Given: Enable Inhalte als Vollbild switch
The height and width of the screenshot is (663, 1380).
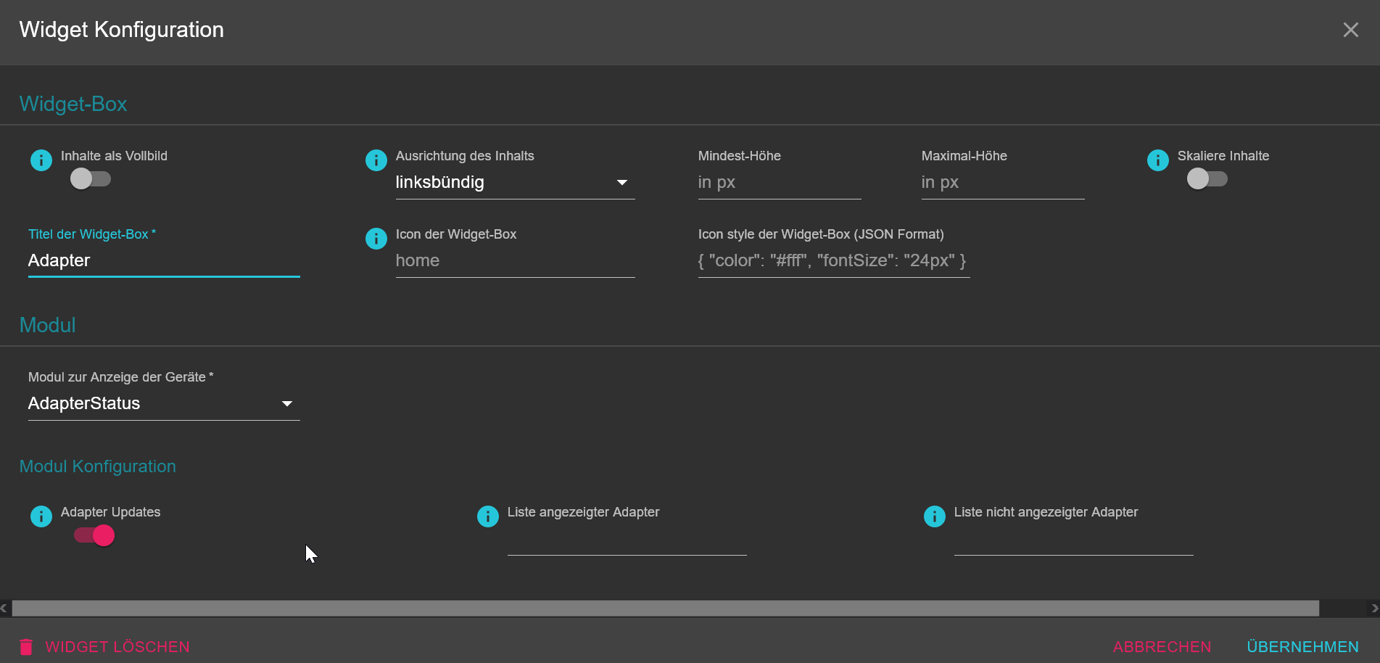Looking at the screenshot, I should pyautogui.click(x=91, y=178).
